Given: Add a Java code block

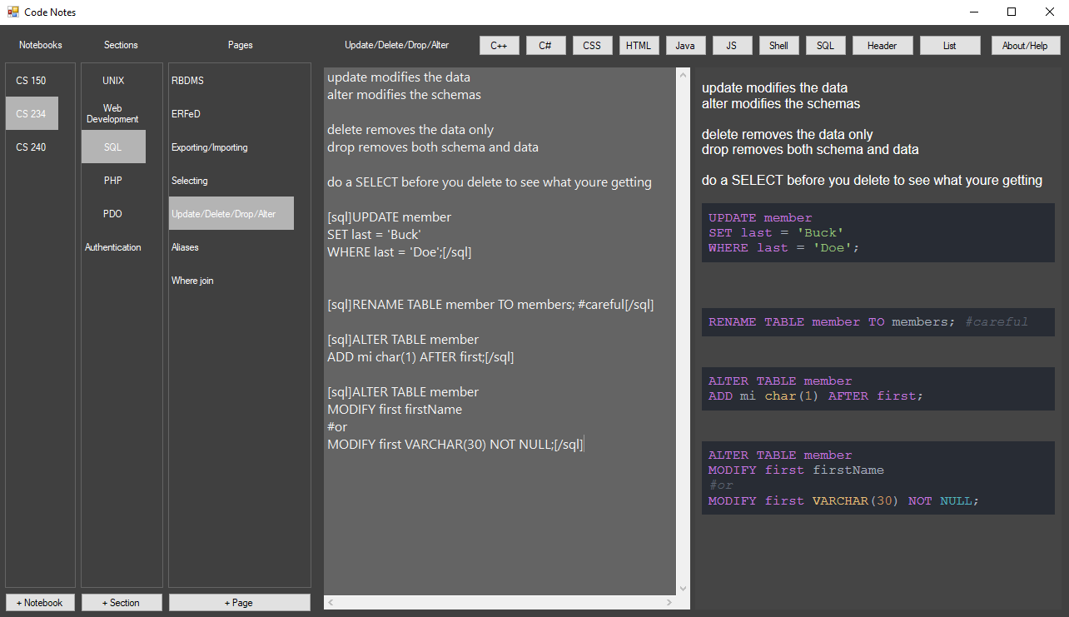Looking at the screenshot, I should coord(685,46).
